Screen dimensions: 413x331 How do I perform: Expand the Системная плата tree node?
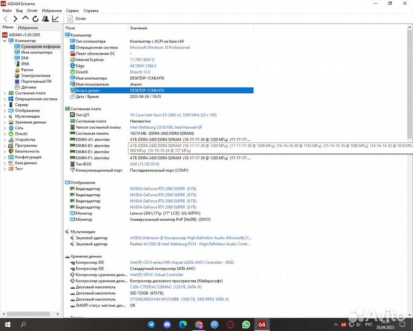click(4, 93)
